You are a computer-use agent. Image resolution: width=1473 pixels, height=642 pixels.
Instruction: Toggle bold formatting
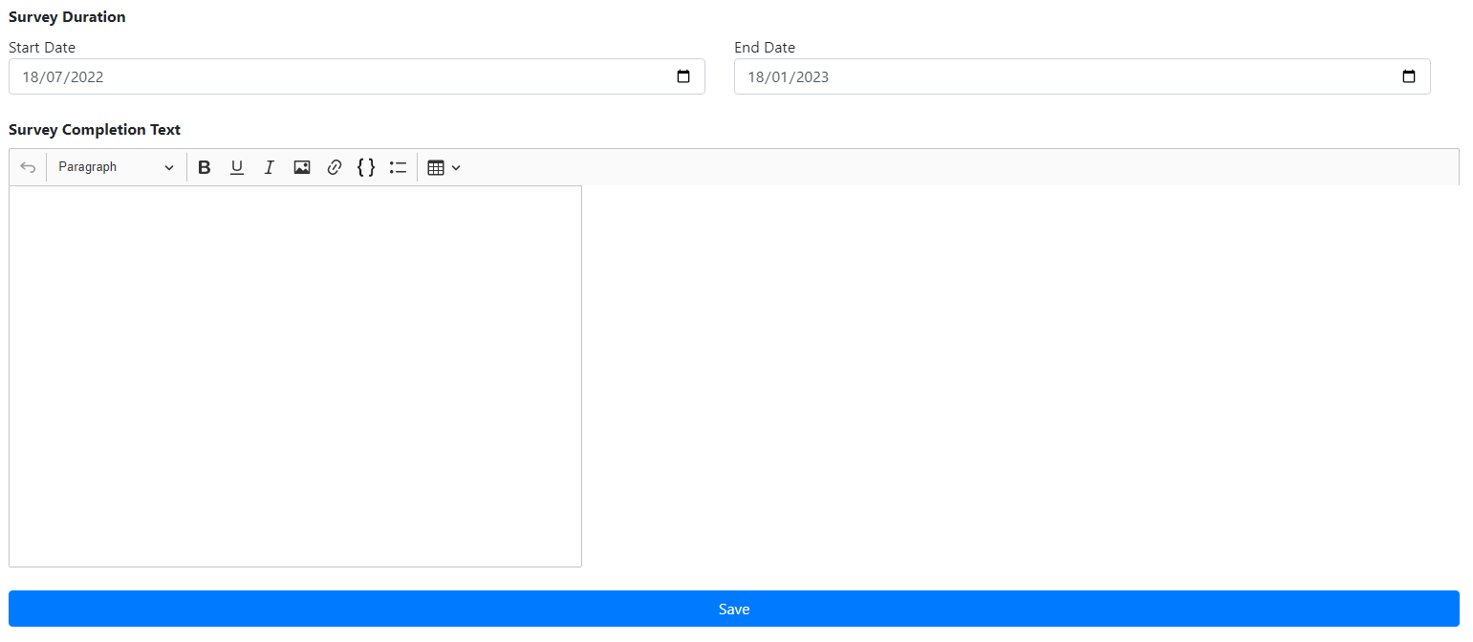coord(204,167)
